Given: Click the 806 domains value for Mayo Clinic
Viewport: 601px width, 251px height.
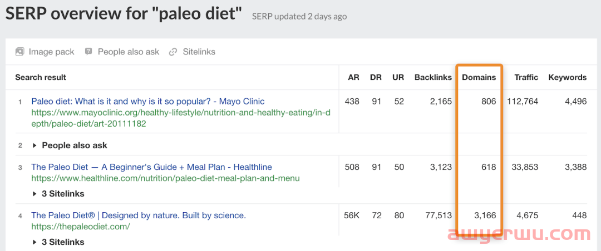Looking at the screenshot, I should (489, 102).
